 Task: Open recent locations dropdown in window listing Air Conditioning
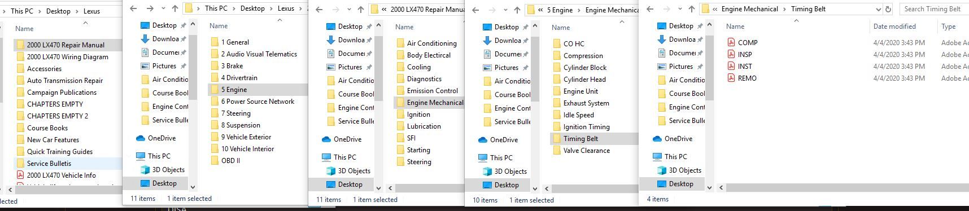tap(349, 9)
